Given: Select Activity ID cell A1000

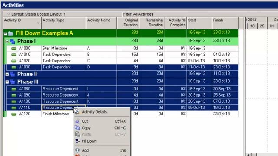Looking at the screenshot, I should 24,49.
